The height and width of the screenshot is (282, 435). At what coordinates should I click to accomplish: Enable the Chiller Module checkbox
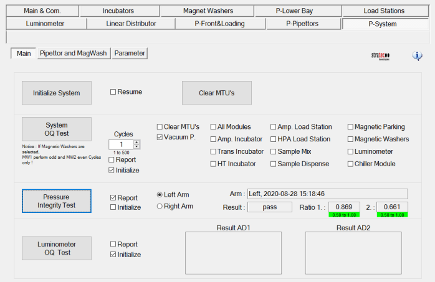click(351, 164)
